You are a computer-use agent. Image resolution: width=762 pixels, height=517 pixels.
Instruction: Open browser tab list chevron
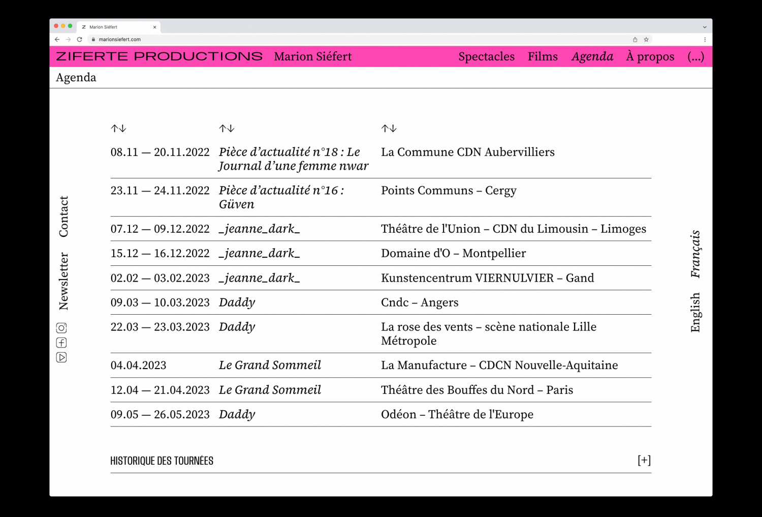[705, 27]
